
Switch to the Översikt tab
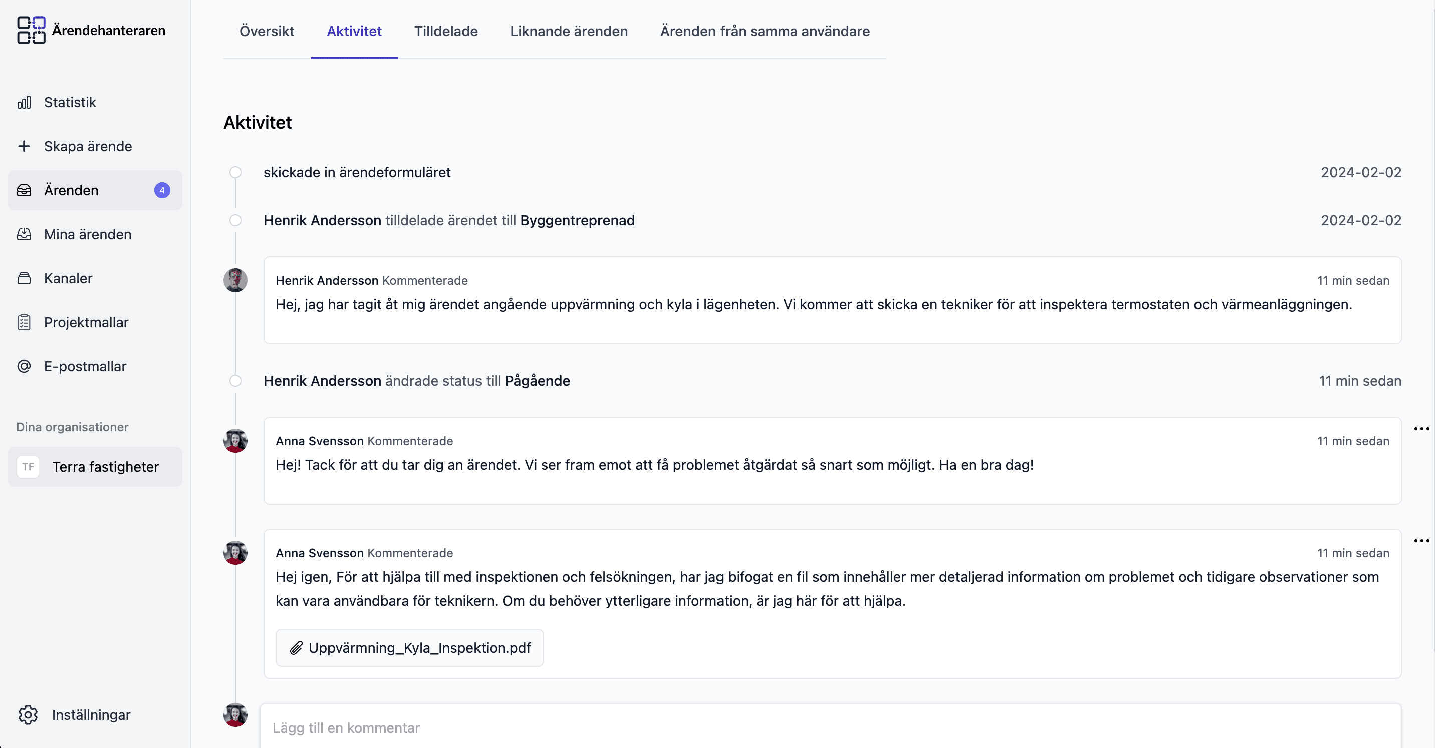pyautogui.click(x=267, y=31)
